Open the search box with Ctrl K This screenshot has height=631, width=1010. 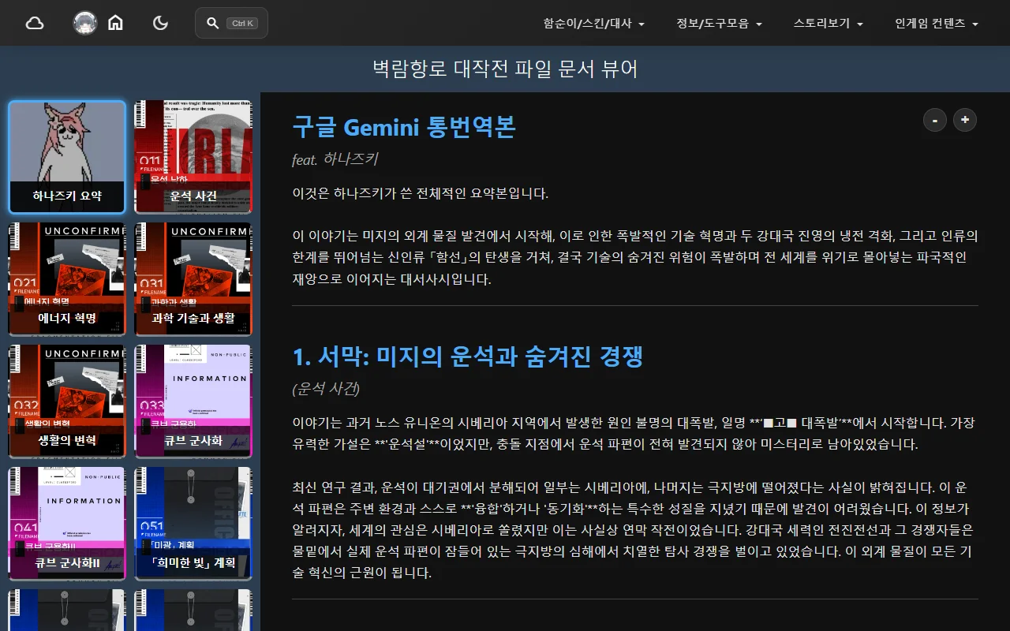click(231, 23)
